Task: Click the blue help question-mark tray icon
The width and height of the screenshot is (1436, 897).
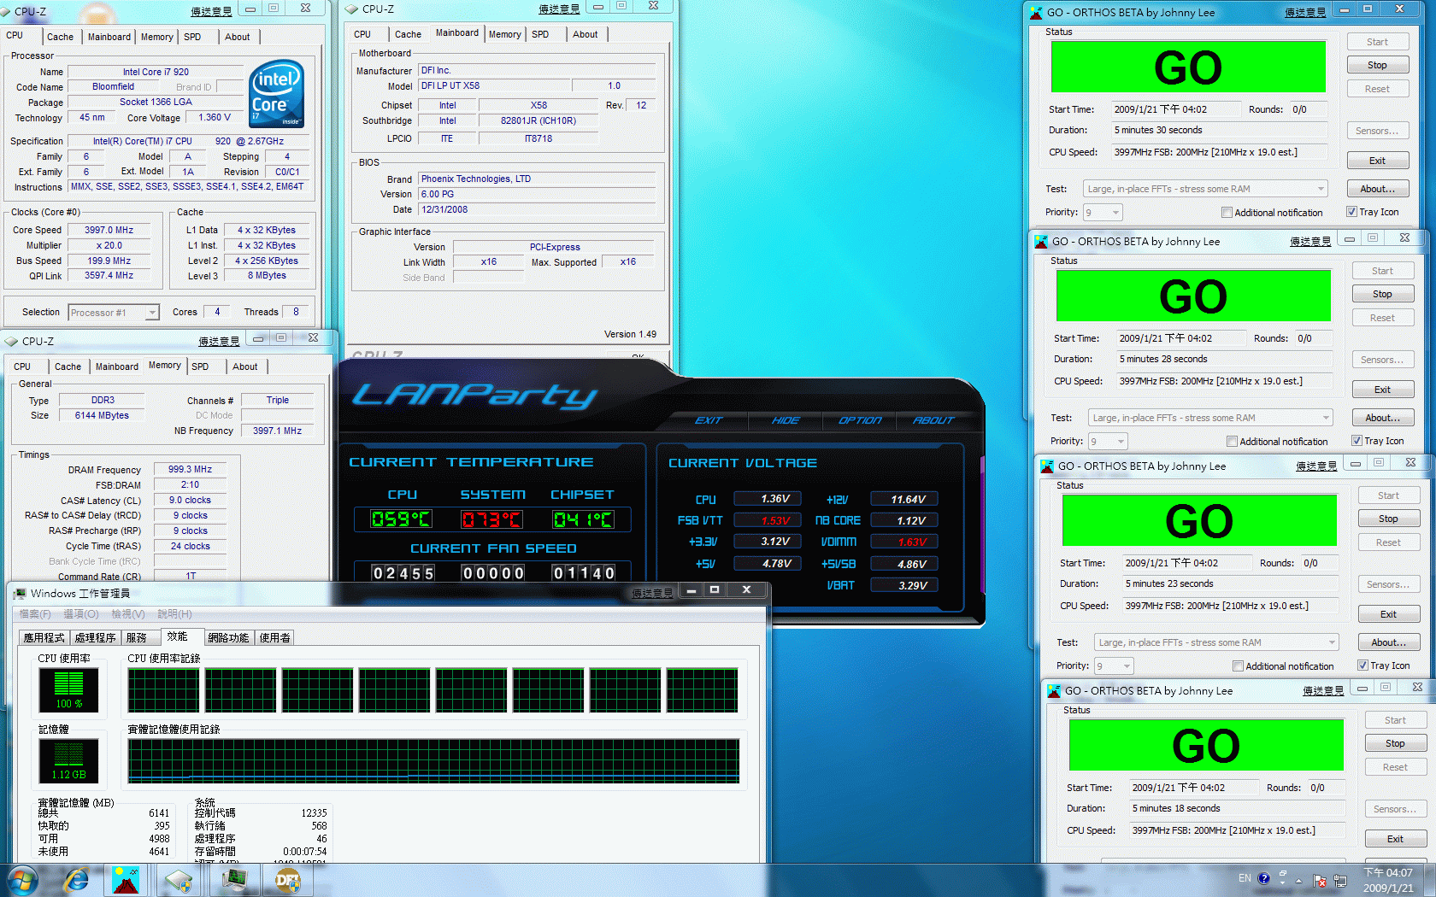Action: (x=1264, y=878)
